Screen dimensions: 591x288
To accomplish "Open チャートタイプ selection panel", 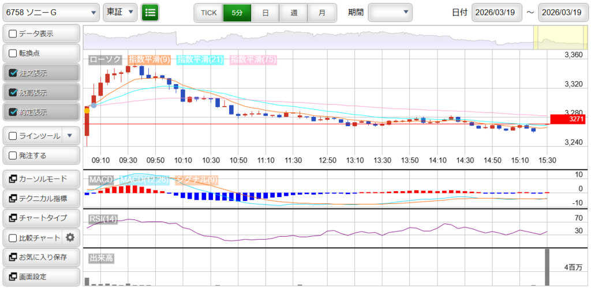I will coord(40,218).
